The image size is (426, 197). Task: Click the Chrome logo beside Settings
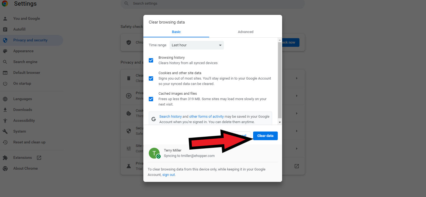[5, 3]
